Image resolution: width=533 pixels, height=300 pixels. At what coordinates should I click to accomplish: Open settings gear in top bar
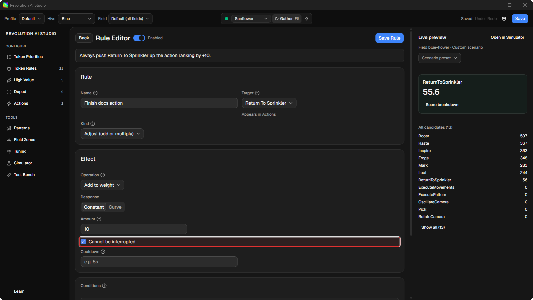click(x=504, y=19)
